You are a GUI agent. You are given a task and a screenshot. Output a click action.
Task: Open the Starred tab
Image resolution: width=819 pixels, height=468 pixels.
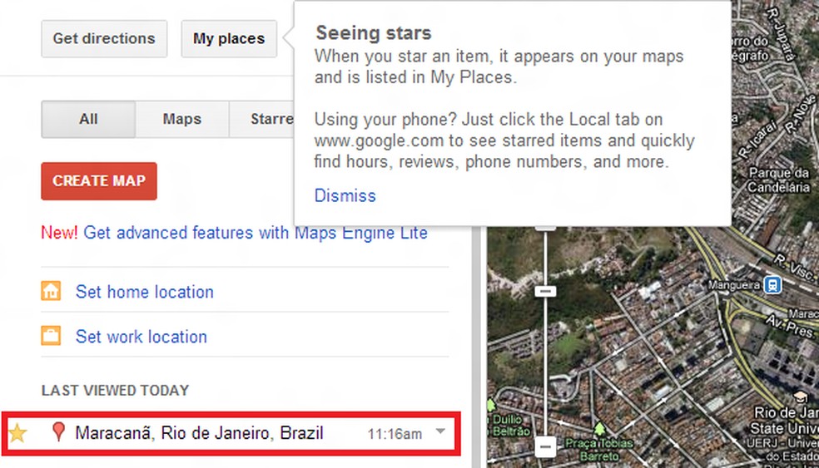[266, 119]
